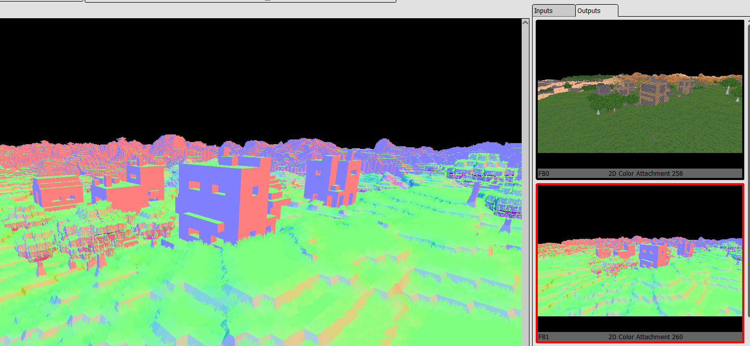Switch to the Inputs tab
The image size is (750, 346).
tap(553, 11)
